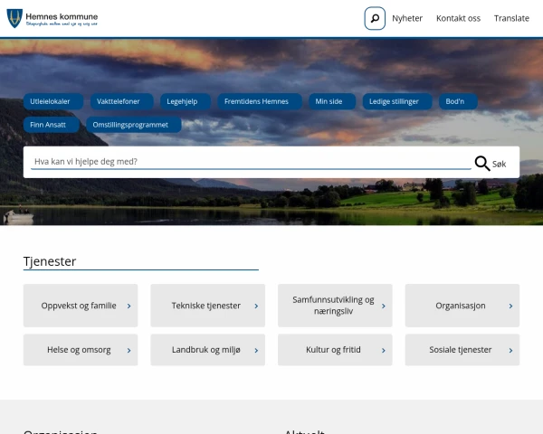The height and width of the screenshot is (434, 543).
Task: Select the Utleielokaler quick link
Action: [x=56, y=101]
